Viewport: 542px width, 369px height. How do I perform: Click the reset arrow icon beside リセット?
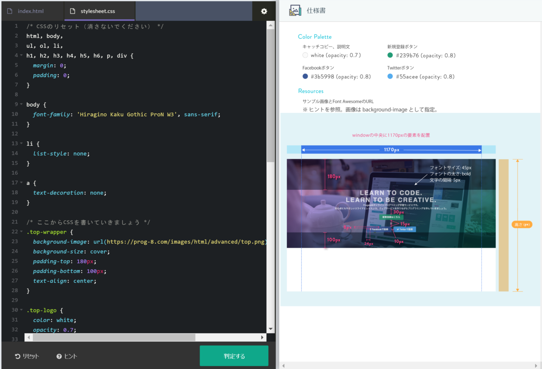tap(18, 356)
